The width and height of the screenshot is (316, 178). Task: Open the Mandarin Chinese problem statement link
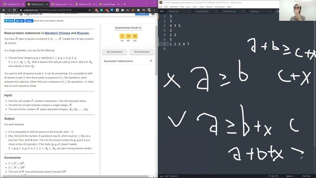pos(57,33)
